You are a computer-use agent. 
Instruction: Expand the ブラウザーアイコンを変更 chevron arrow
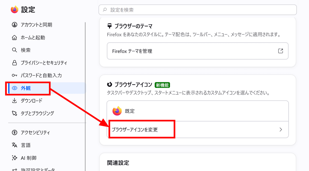coord(281,129)
